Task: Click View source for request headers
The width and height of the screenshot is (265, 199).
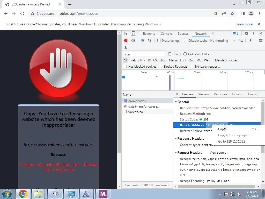Action: tap(218, 153)
